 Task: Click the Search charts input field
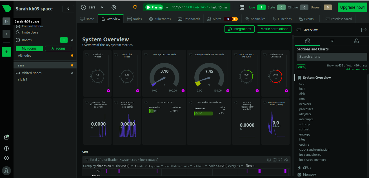pos(332,57)
